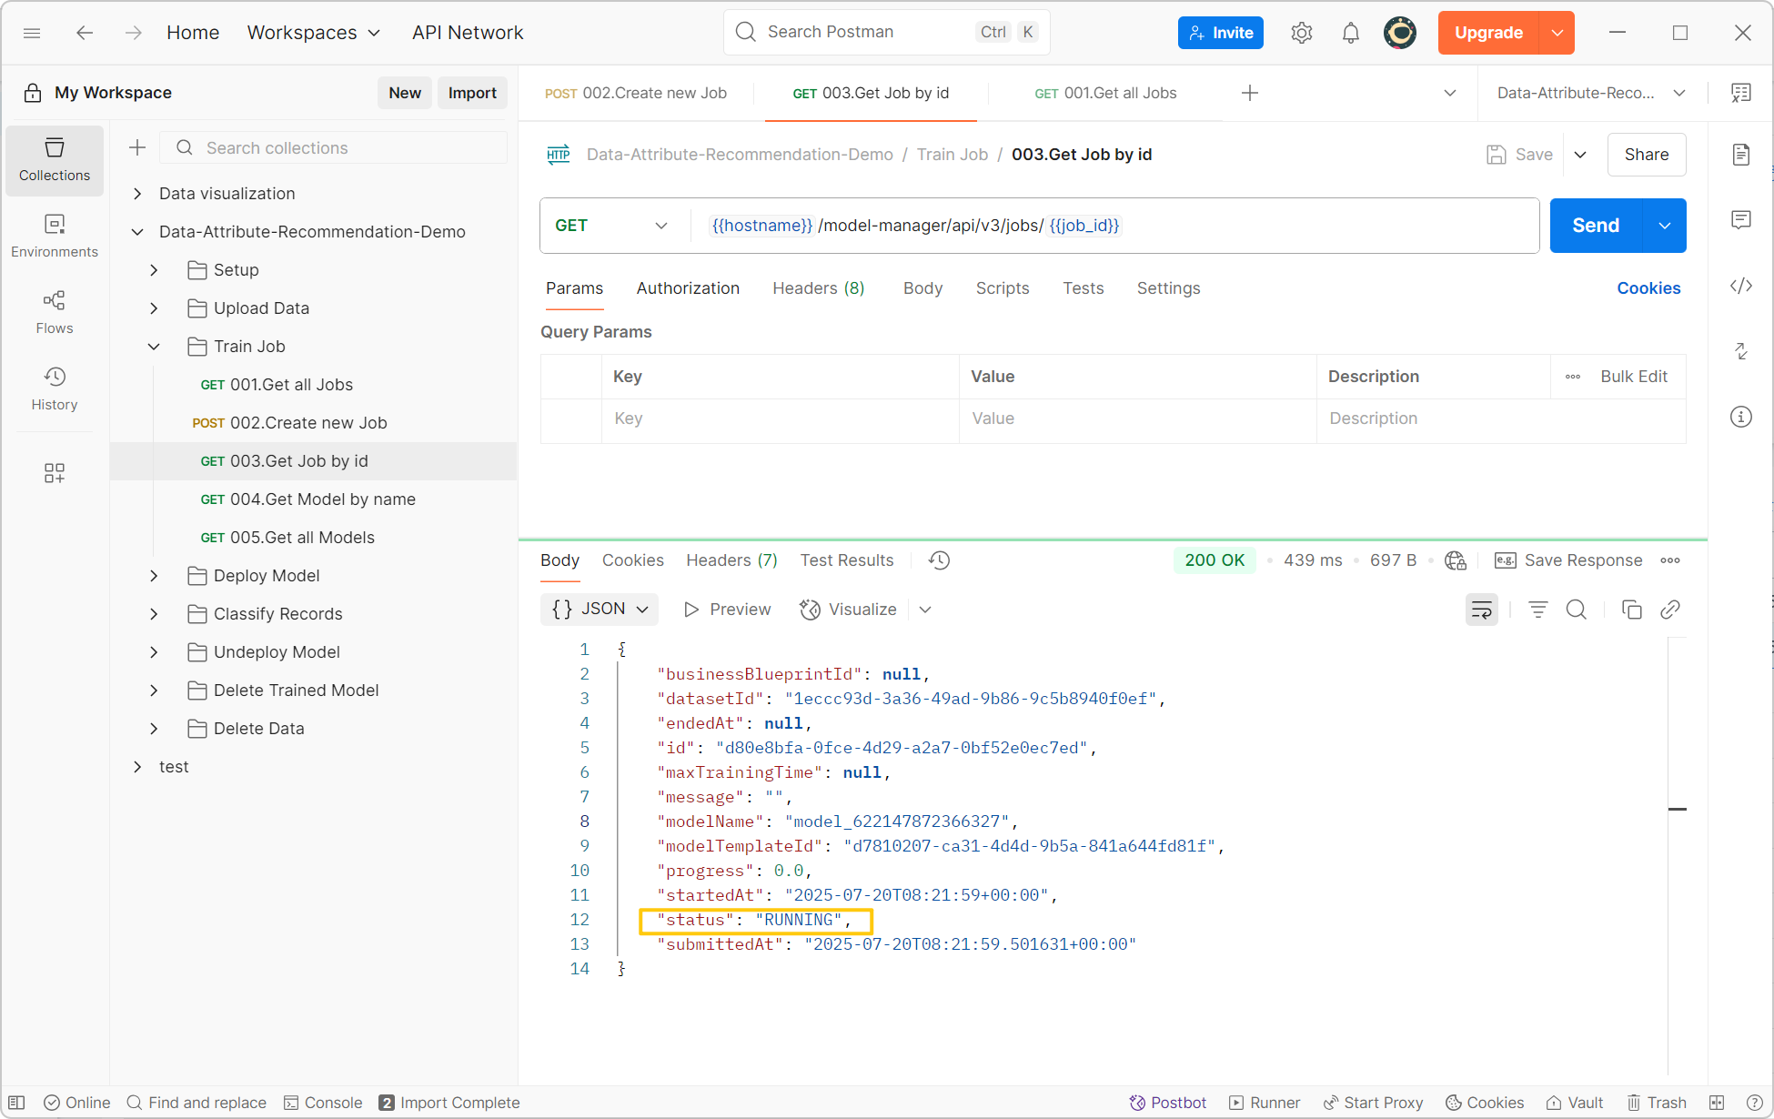This screenshot has height=1119, width=1774.
Task: Open the JSON format dropdown
Action: click(600, 610)
